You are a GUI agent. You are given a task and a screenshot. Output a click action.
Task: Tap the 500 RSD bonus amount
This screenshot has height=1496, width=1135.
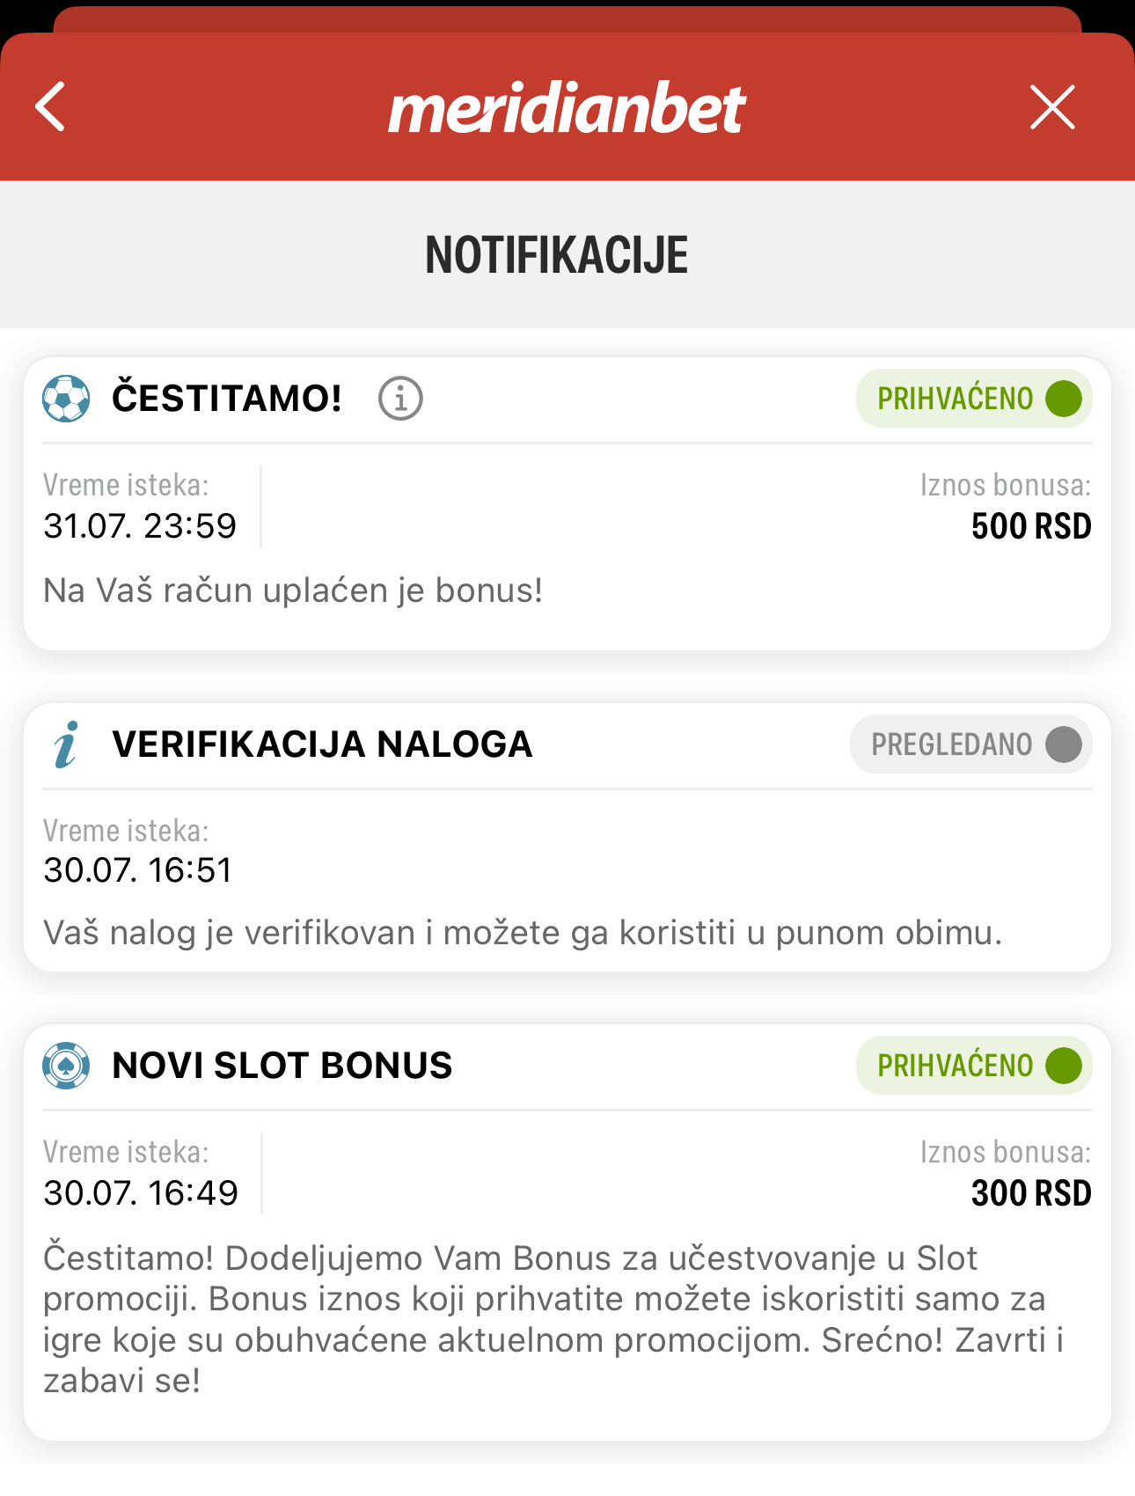[1030, 526]
